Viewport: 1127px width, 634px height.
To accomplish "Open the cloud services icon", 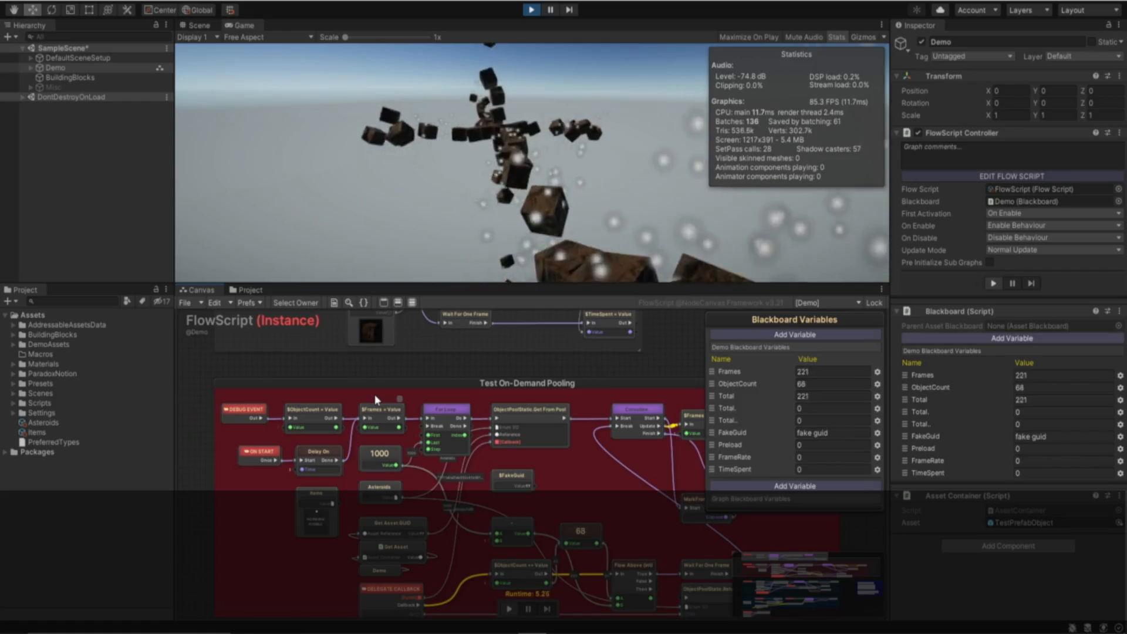I will pyautogui.click(x=940, y=10).
